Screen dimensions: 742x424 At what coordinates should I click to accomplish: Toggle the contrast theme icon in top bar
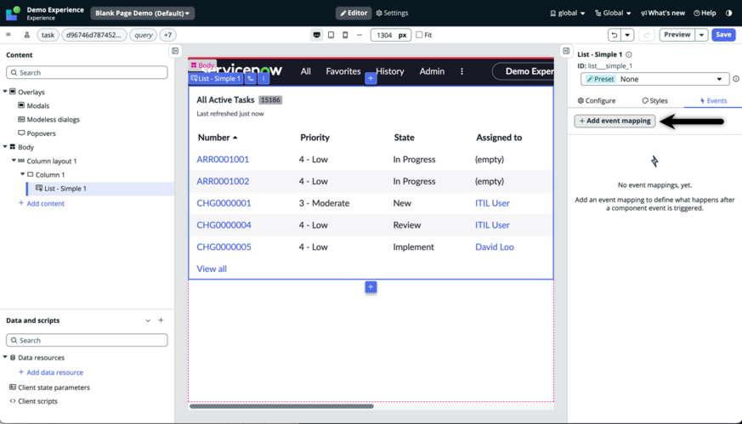(x=728, y=13)
